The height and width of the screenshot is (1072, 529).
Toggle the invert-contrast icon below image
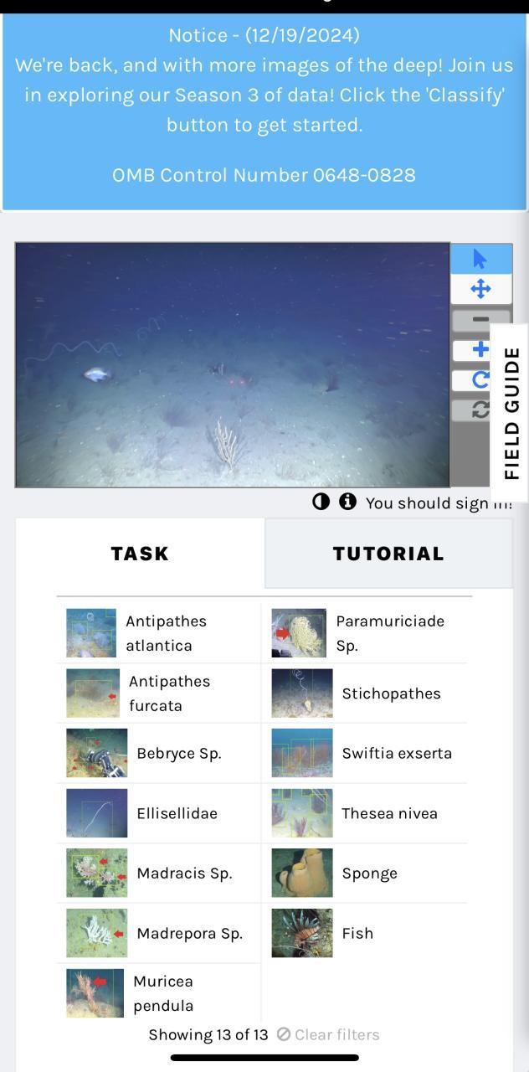click(321, 502)
